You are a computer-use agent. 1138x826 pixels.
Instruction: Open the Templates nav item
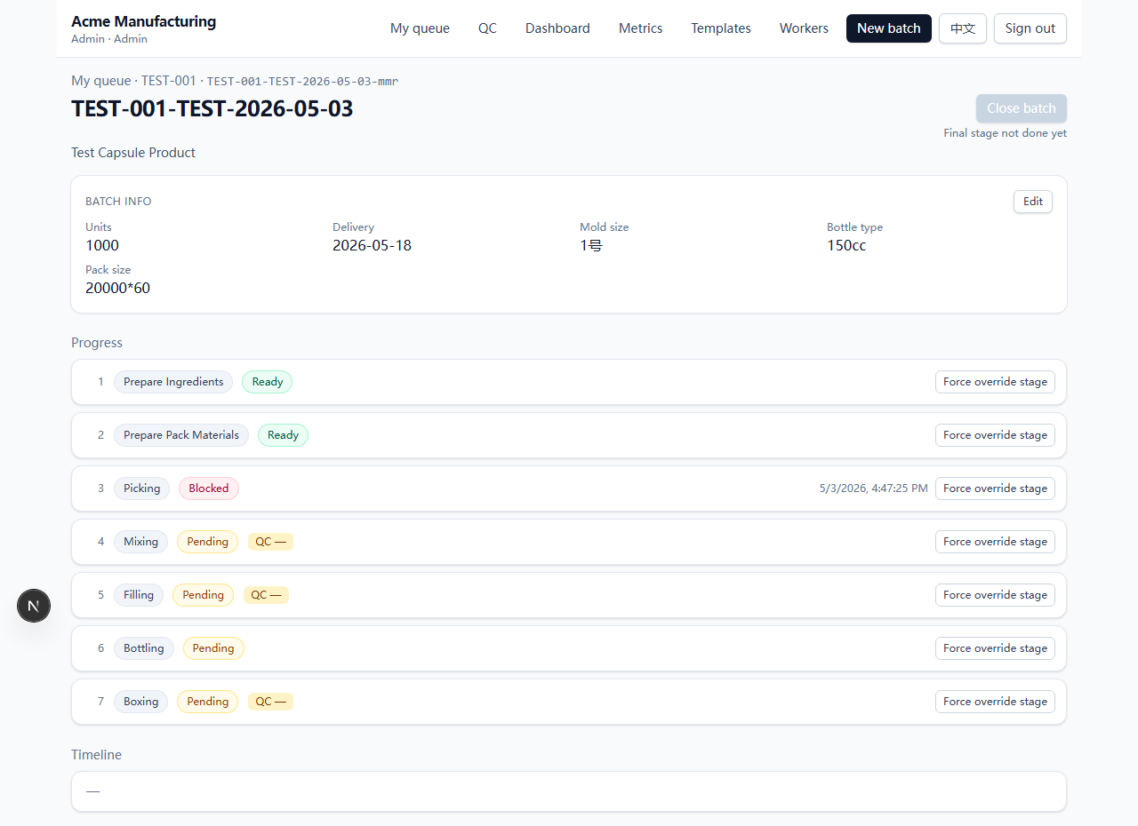721,28
